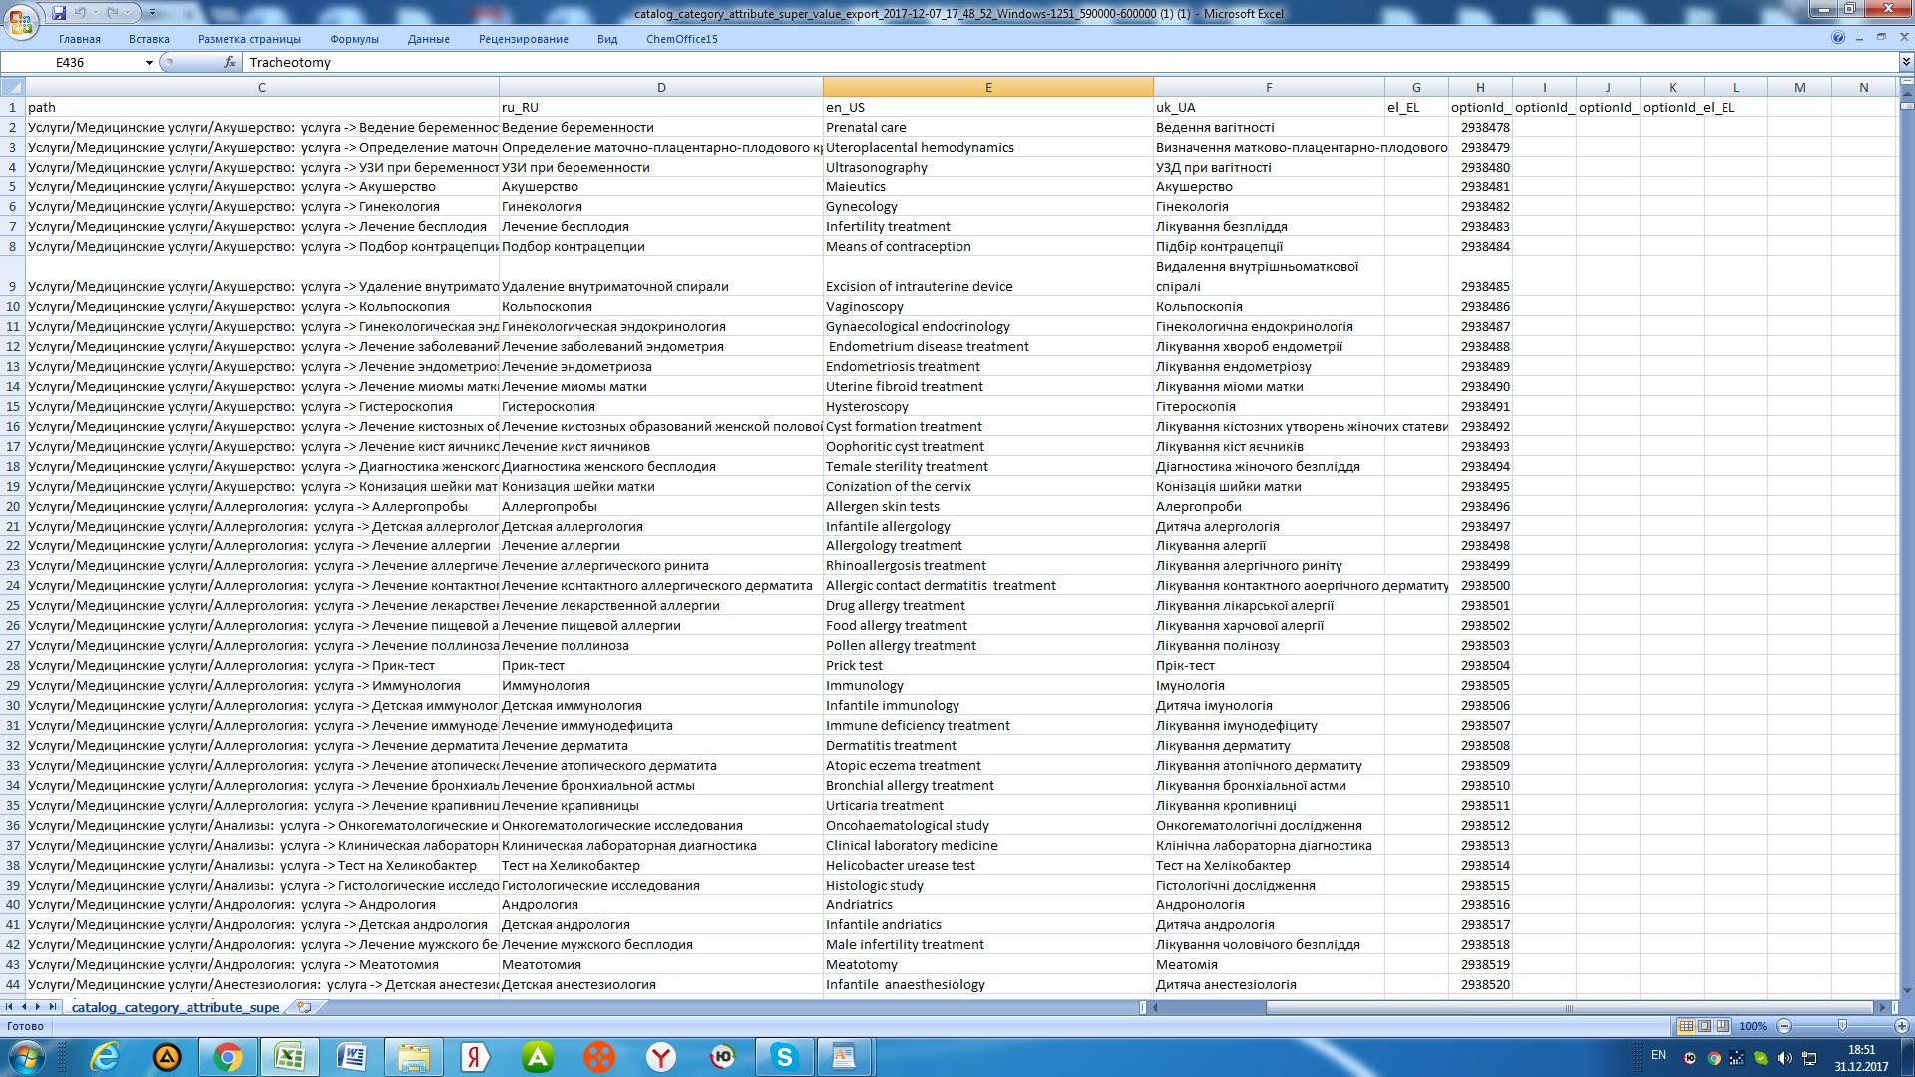Click the zoom in plus button
The width and height of the screenshot is (1915, 1077).
pyautogui.click(x=1901, y=1026)
